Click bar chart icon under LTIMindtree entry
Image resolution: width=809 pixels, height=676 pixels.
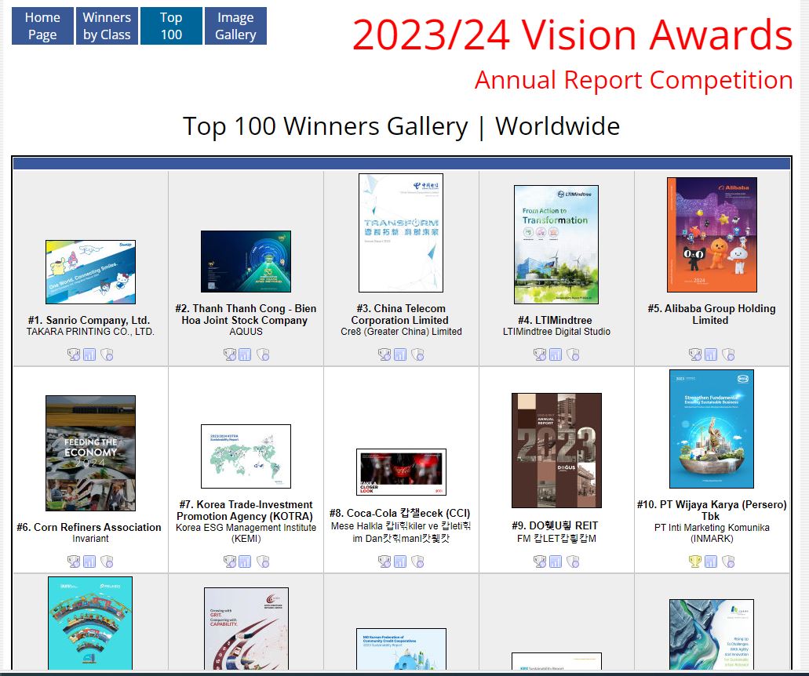tap(556, 354)
